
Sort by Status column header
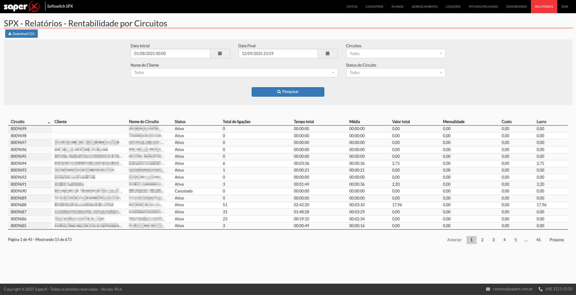tap(180, 122)
